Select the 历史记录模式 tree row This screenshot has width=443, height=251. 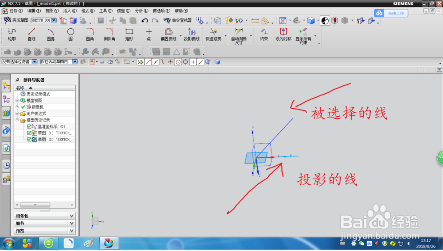(38, 94)
